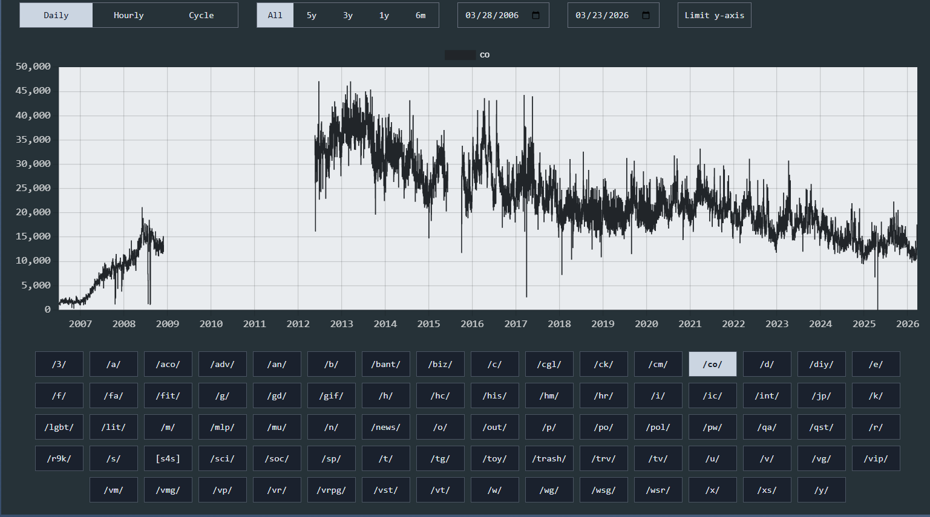This screenshot has width=930, height=517.
Task: Select the 1y time range
Action: click(384, 15)
